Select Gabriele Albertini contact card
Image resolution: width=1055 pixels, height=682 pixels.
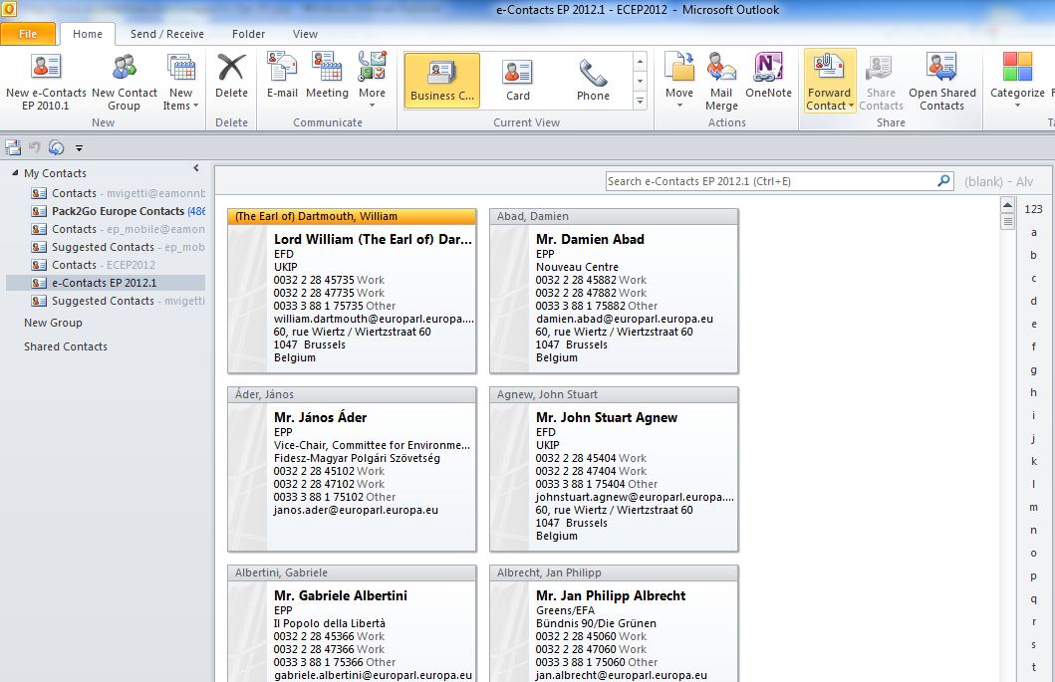(x=352, y=623)
